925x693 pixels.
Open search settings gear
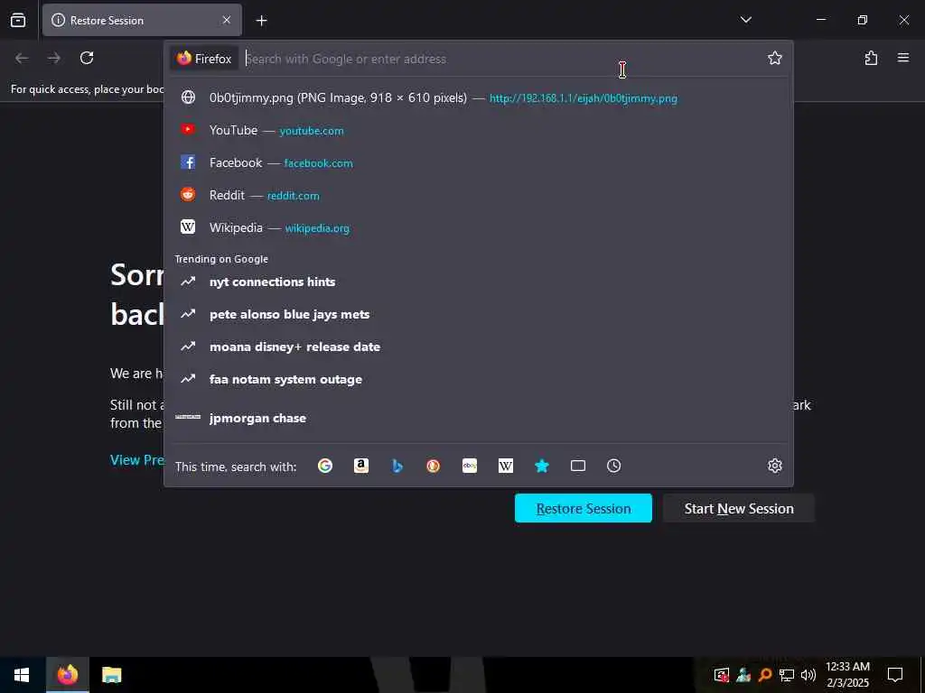pyautogui.click(x=774, y=467)
